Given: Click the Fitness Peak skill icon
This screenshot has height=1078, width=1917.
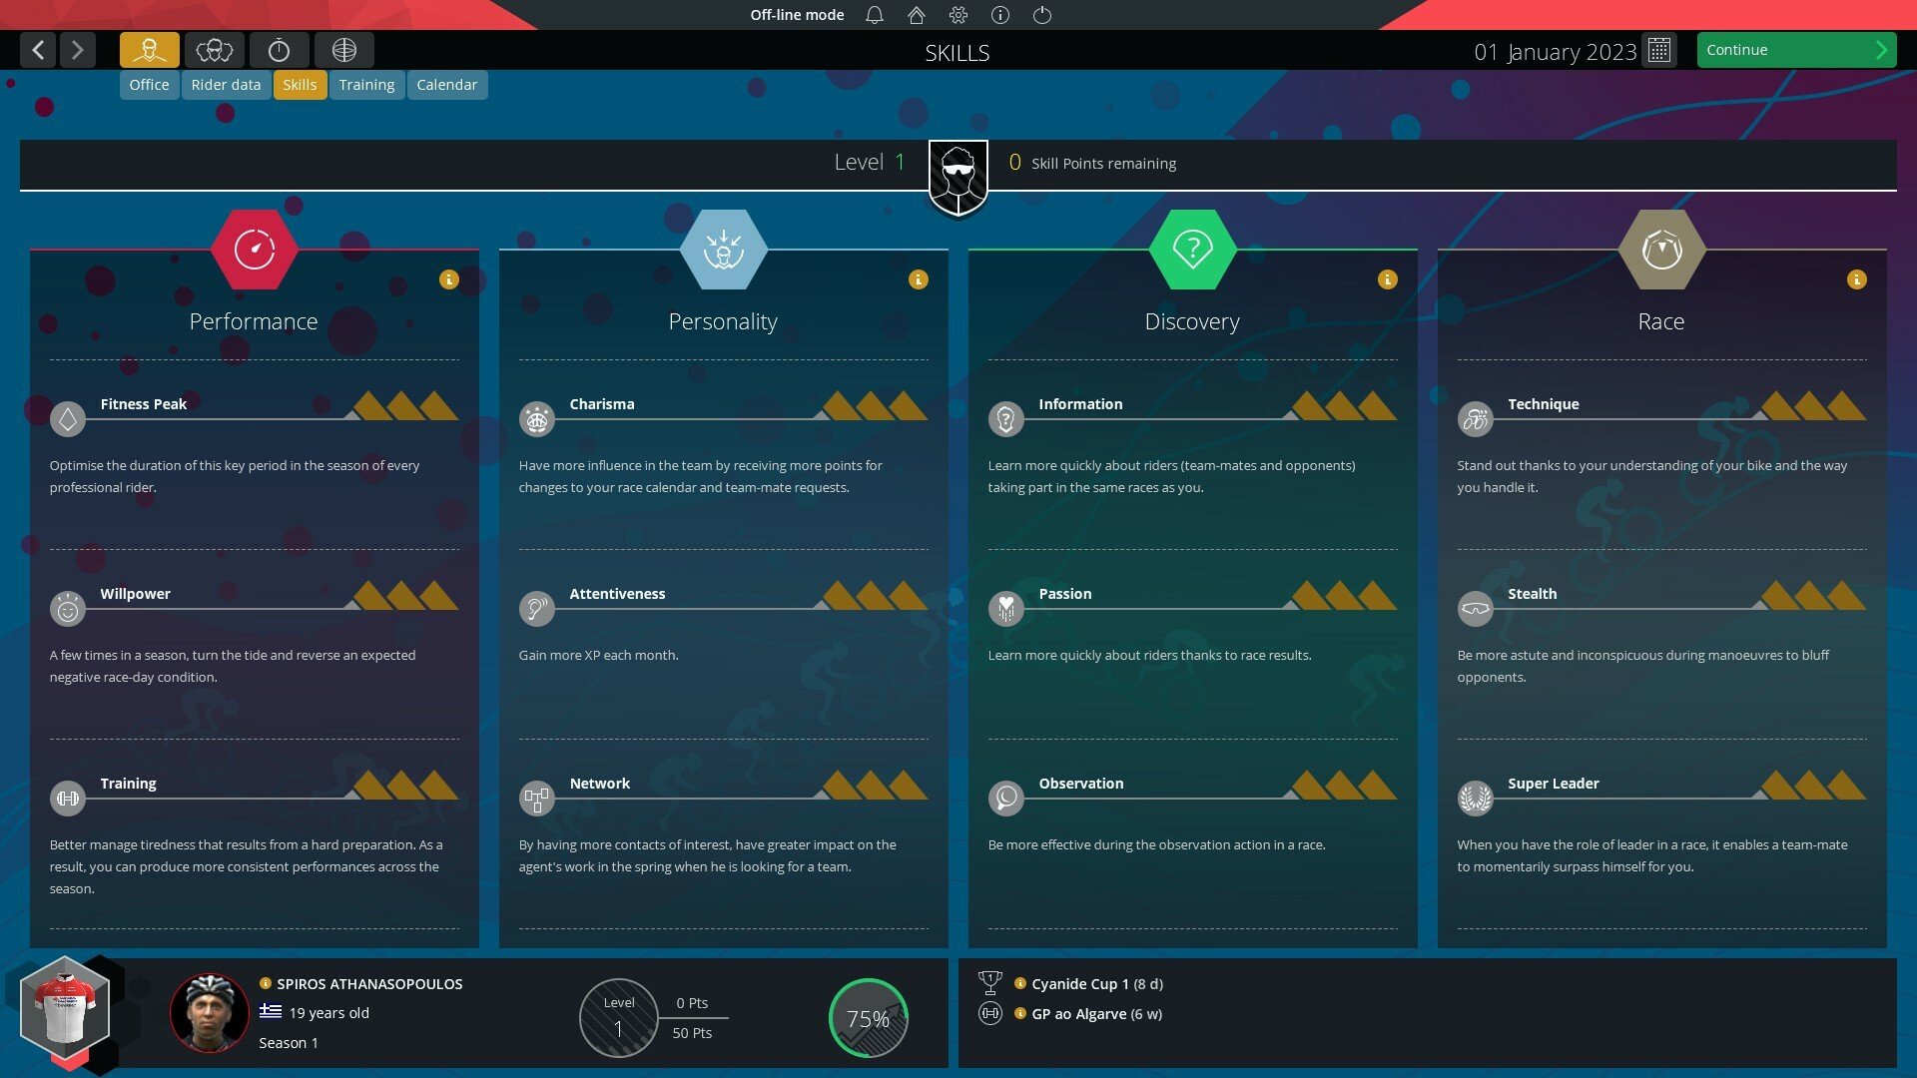Looking at the screenshot, I should tap(67, 416).
